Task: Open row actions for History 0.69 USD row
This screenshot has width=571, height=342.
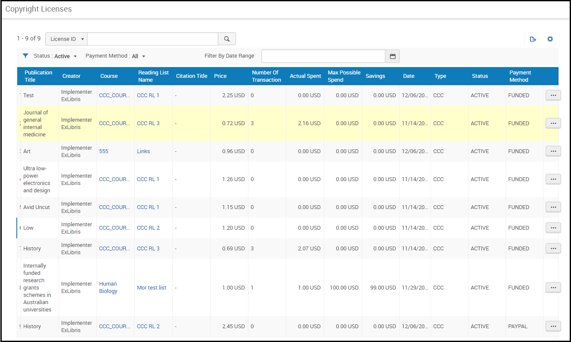Action: click(x=553, y=249)
